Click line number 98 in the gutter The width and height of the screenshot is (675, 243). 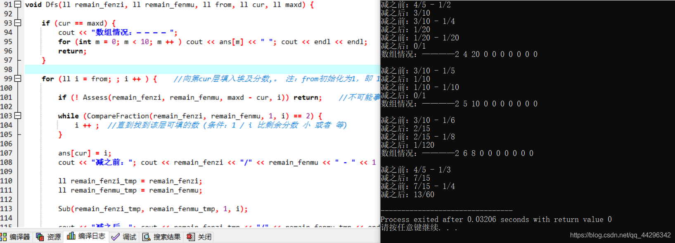(8, 69)
